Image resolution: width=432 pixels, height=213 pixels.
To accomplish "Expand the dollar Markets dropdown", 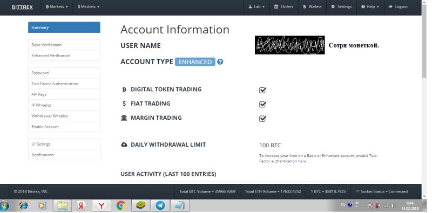I will (x=89, y=6).
